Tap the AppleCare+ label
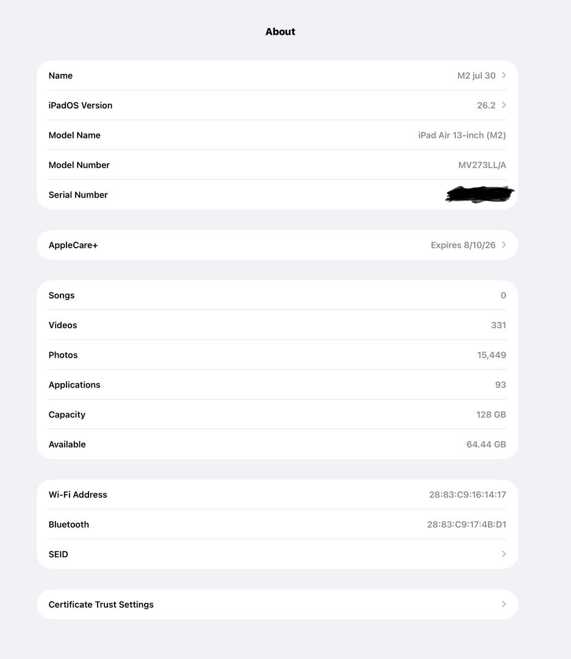The height and width of the screenshot is (659, 571). pos(73,245)
